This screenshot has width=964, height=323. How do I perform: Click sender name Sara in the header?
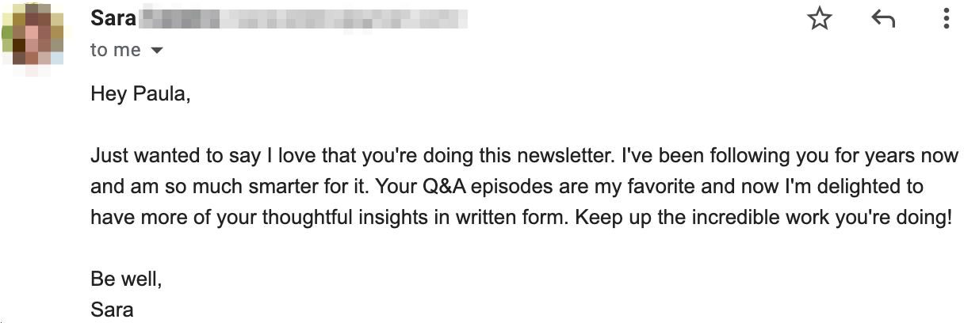point(113,17)
